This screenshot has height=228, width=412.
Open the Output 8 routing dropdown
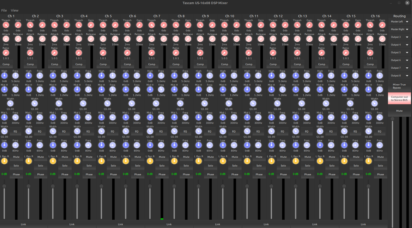399,75
